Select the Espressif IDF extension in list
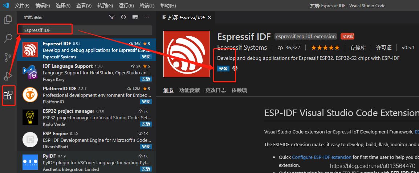The width and height of the screenshot is (419, 173). (86, 50)
